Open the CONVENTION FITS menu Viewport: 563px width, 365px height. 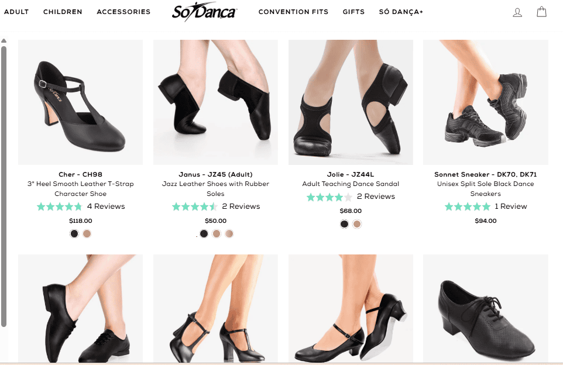tap(293, 11)
